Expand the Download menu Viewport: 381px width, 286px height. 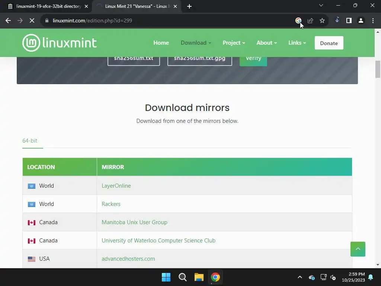pyautogui.click(x=196, y=43)
